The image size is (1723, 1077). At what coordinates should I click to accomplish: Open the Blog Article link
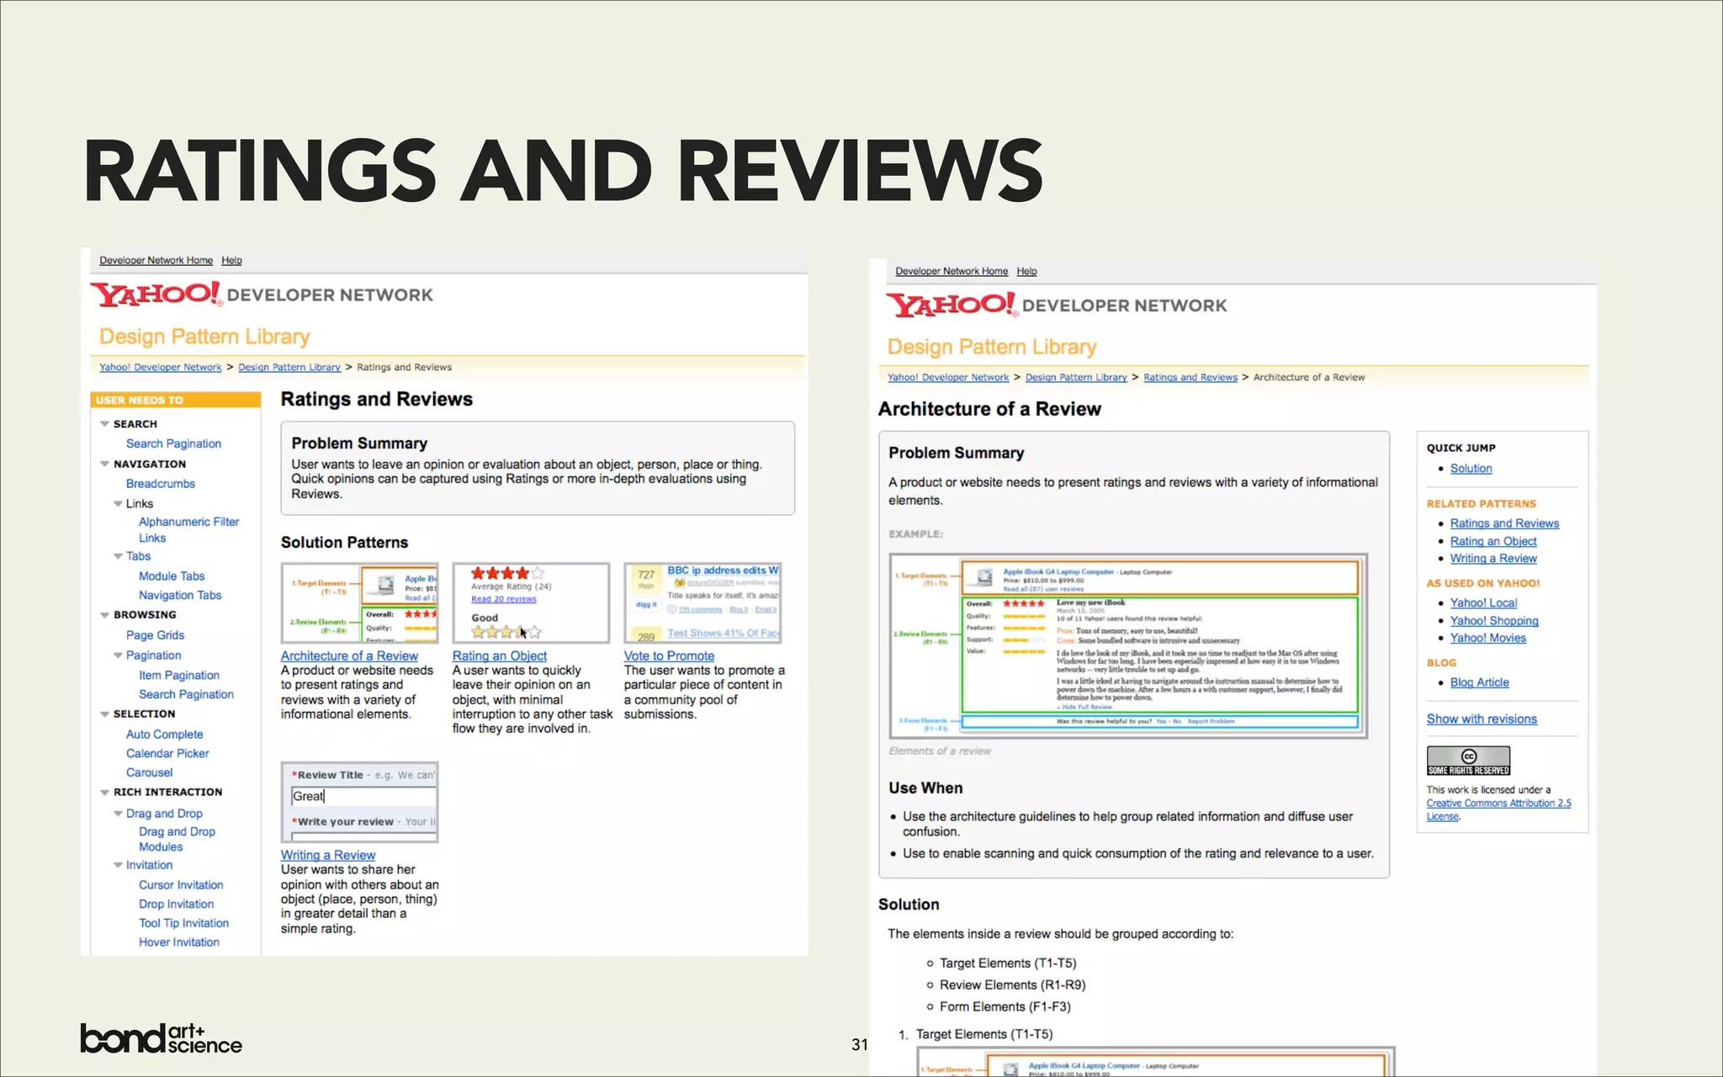[x=1479, y=682]
